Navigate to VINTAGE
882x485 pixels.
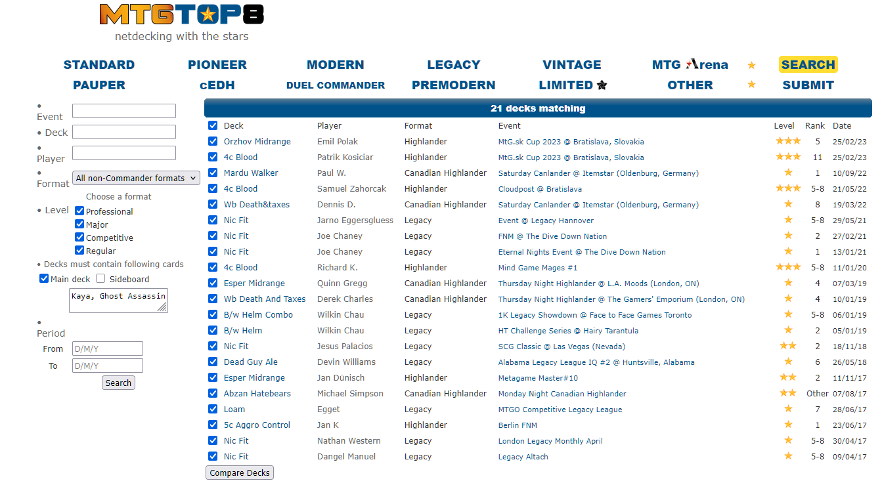572,65
